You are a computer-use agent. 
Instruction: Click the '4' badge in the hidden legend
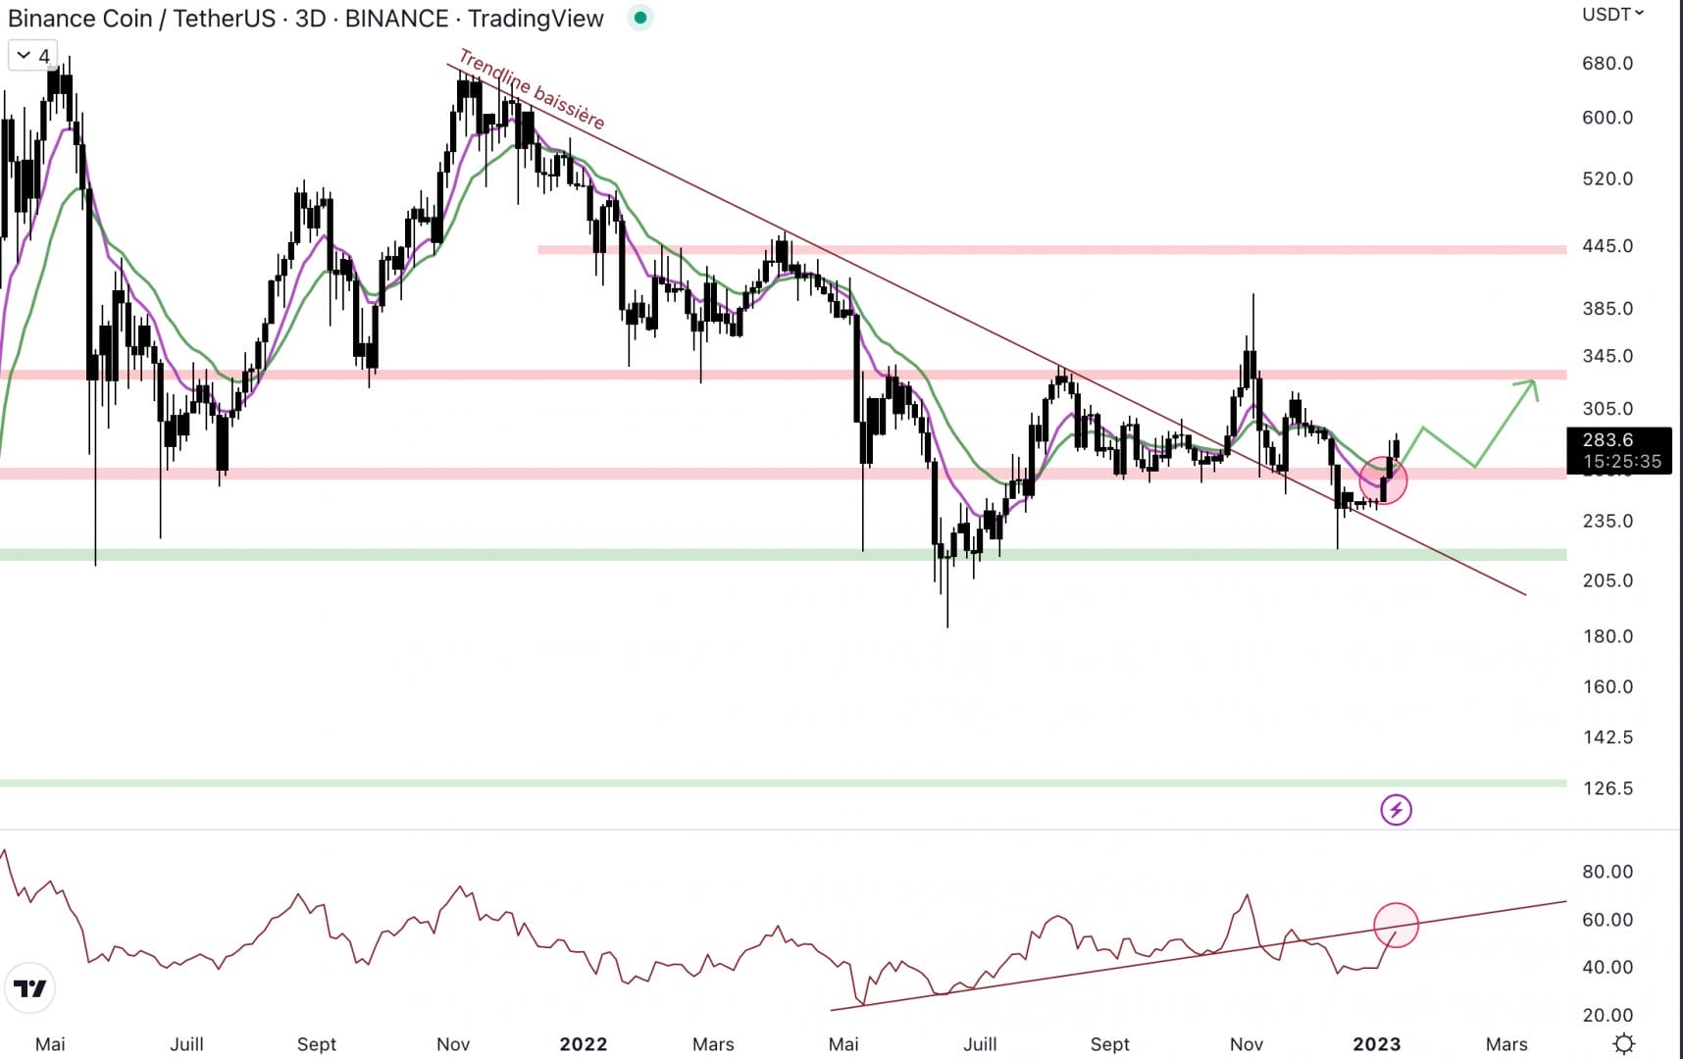[43, 55]
